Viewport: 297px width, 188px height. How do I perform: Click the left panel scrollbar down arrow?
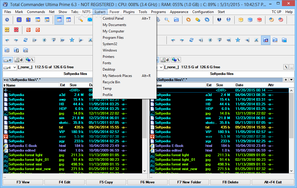144,171
